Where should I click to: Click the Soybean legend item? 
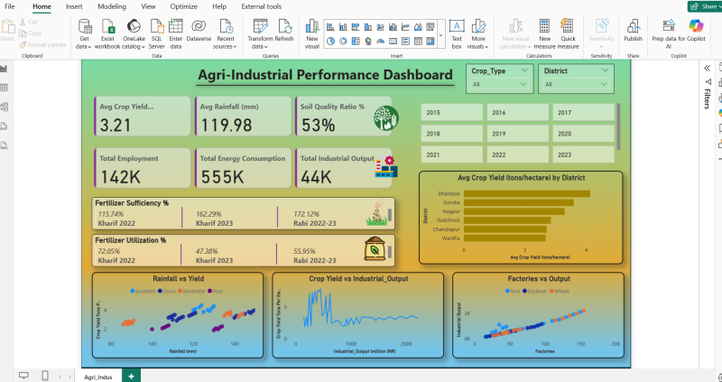pos(534,291)
